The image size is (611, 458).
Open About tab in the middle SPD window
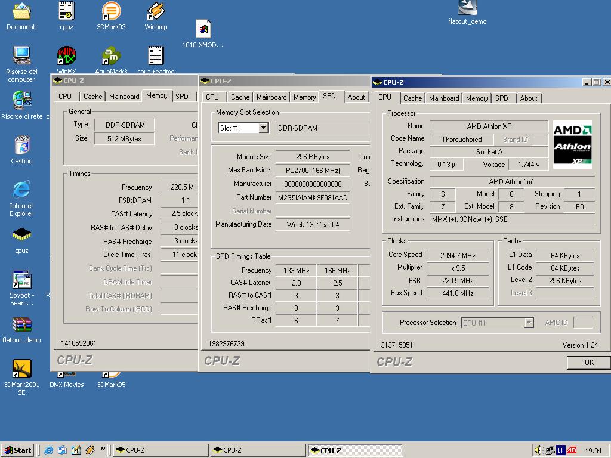(x=356, y=97)
